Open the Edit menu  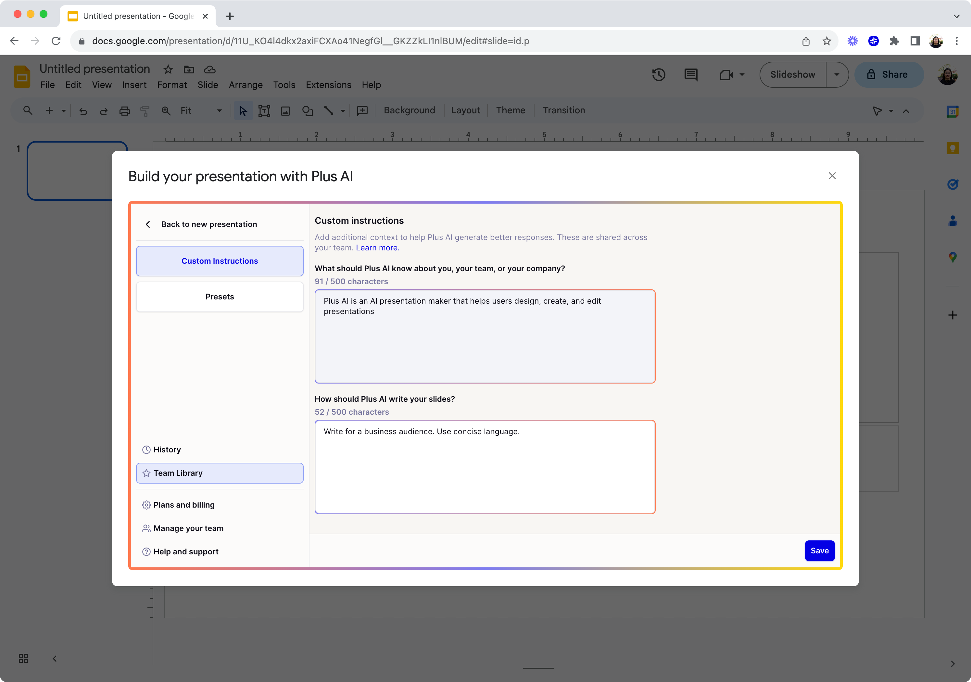click(x=73, y=85)
